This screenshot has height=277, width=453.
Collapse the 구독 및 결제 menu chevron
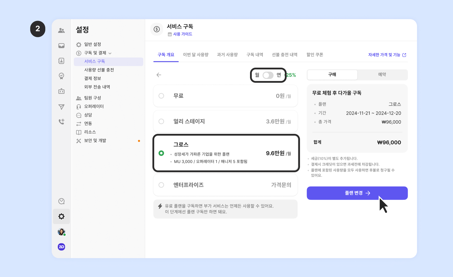click(110, 53)
